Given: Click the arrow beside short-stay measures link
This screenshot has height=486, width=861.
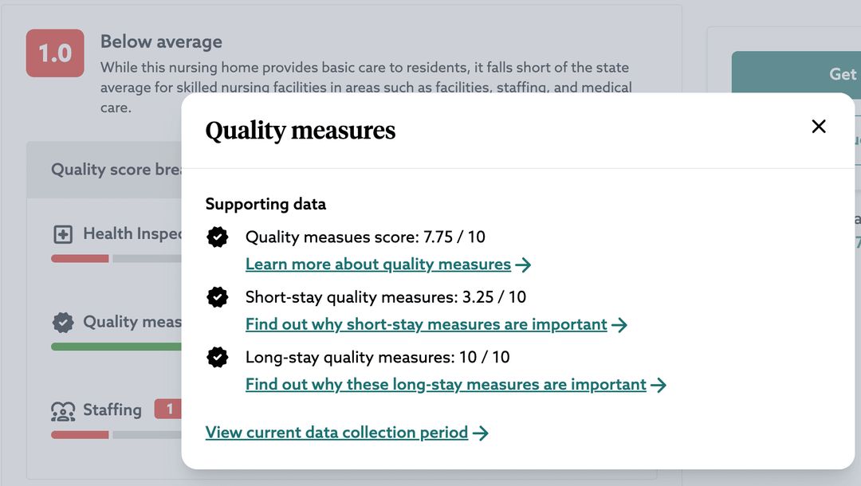Looking at the screenshot, I should pos(621,324).
